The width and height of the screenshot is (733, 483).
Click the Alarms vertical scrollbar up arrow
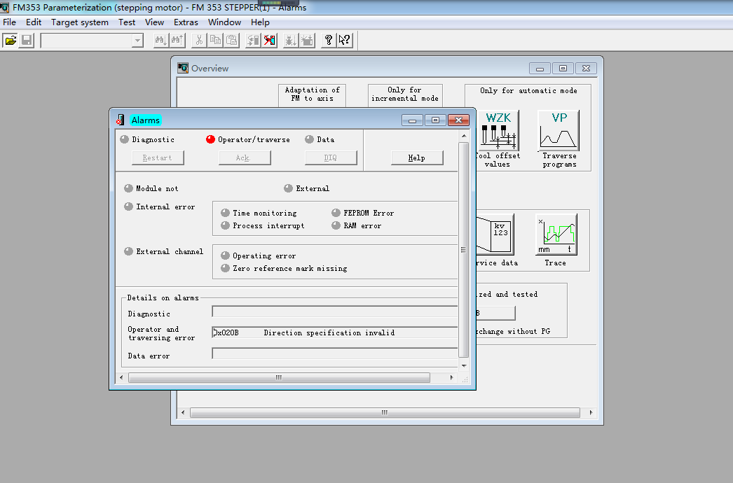point(464,136)
